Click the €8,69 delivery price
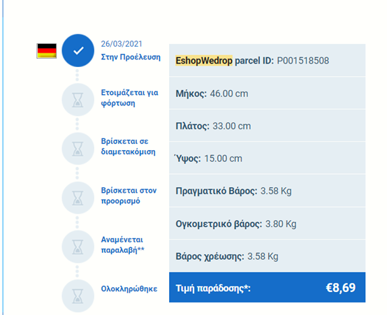Image resolution: width=387 pixels, height=315 pixels. click(x=341, y=288)
